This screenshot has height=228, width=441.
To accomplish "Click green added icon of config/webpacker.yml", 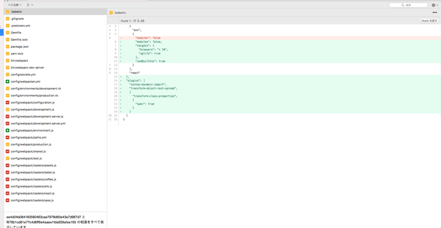I will 8,81.
